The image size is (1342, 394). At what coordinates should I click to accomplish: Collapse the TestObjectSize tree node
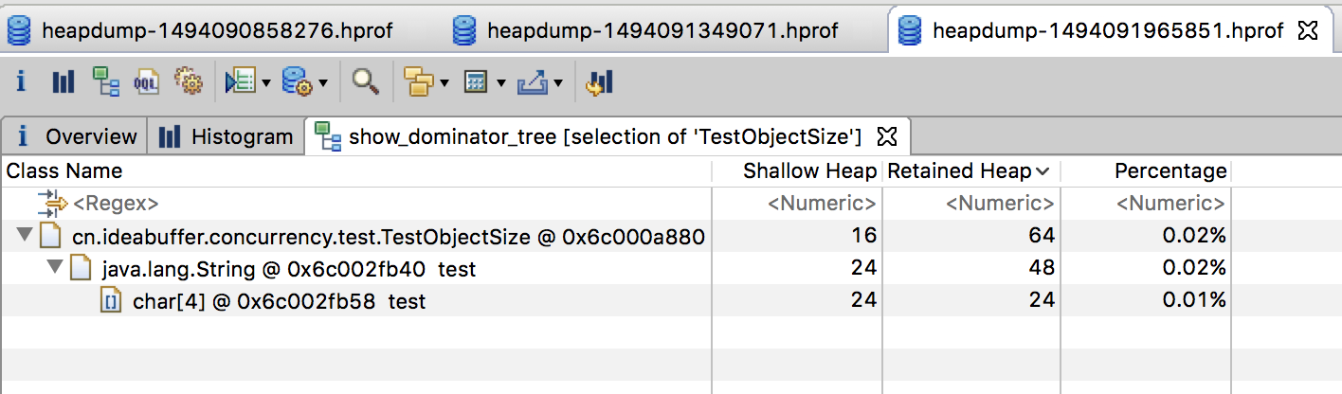24,237
